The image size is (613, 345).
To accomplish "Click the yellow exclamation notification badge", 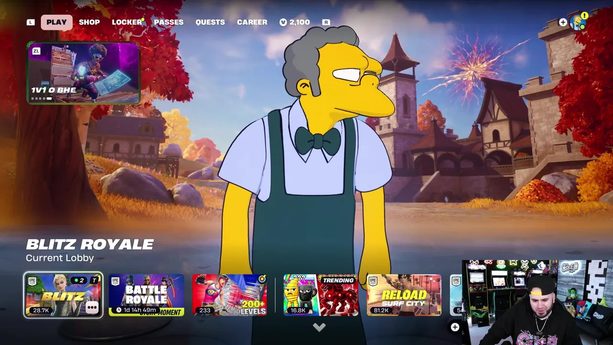I will click(x=585, y=16).
